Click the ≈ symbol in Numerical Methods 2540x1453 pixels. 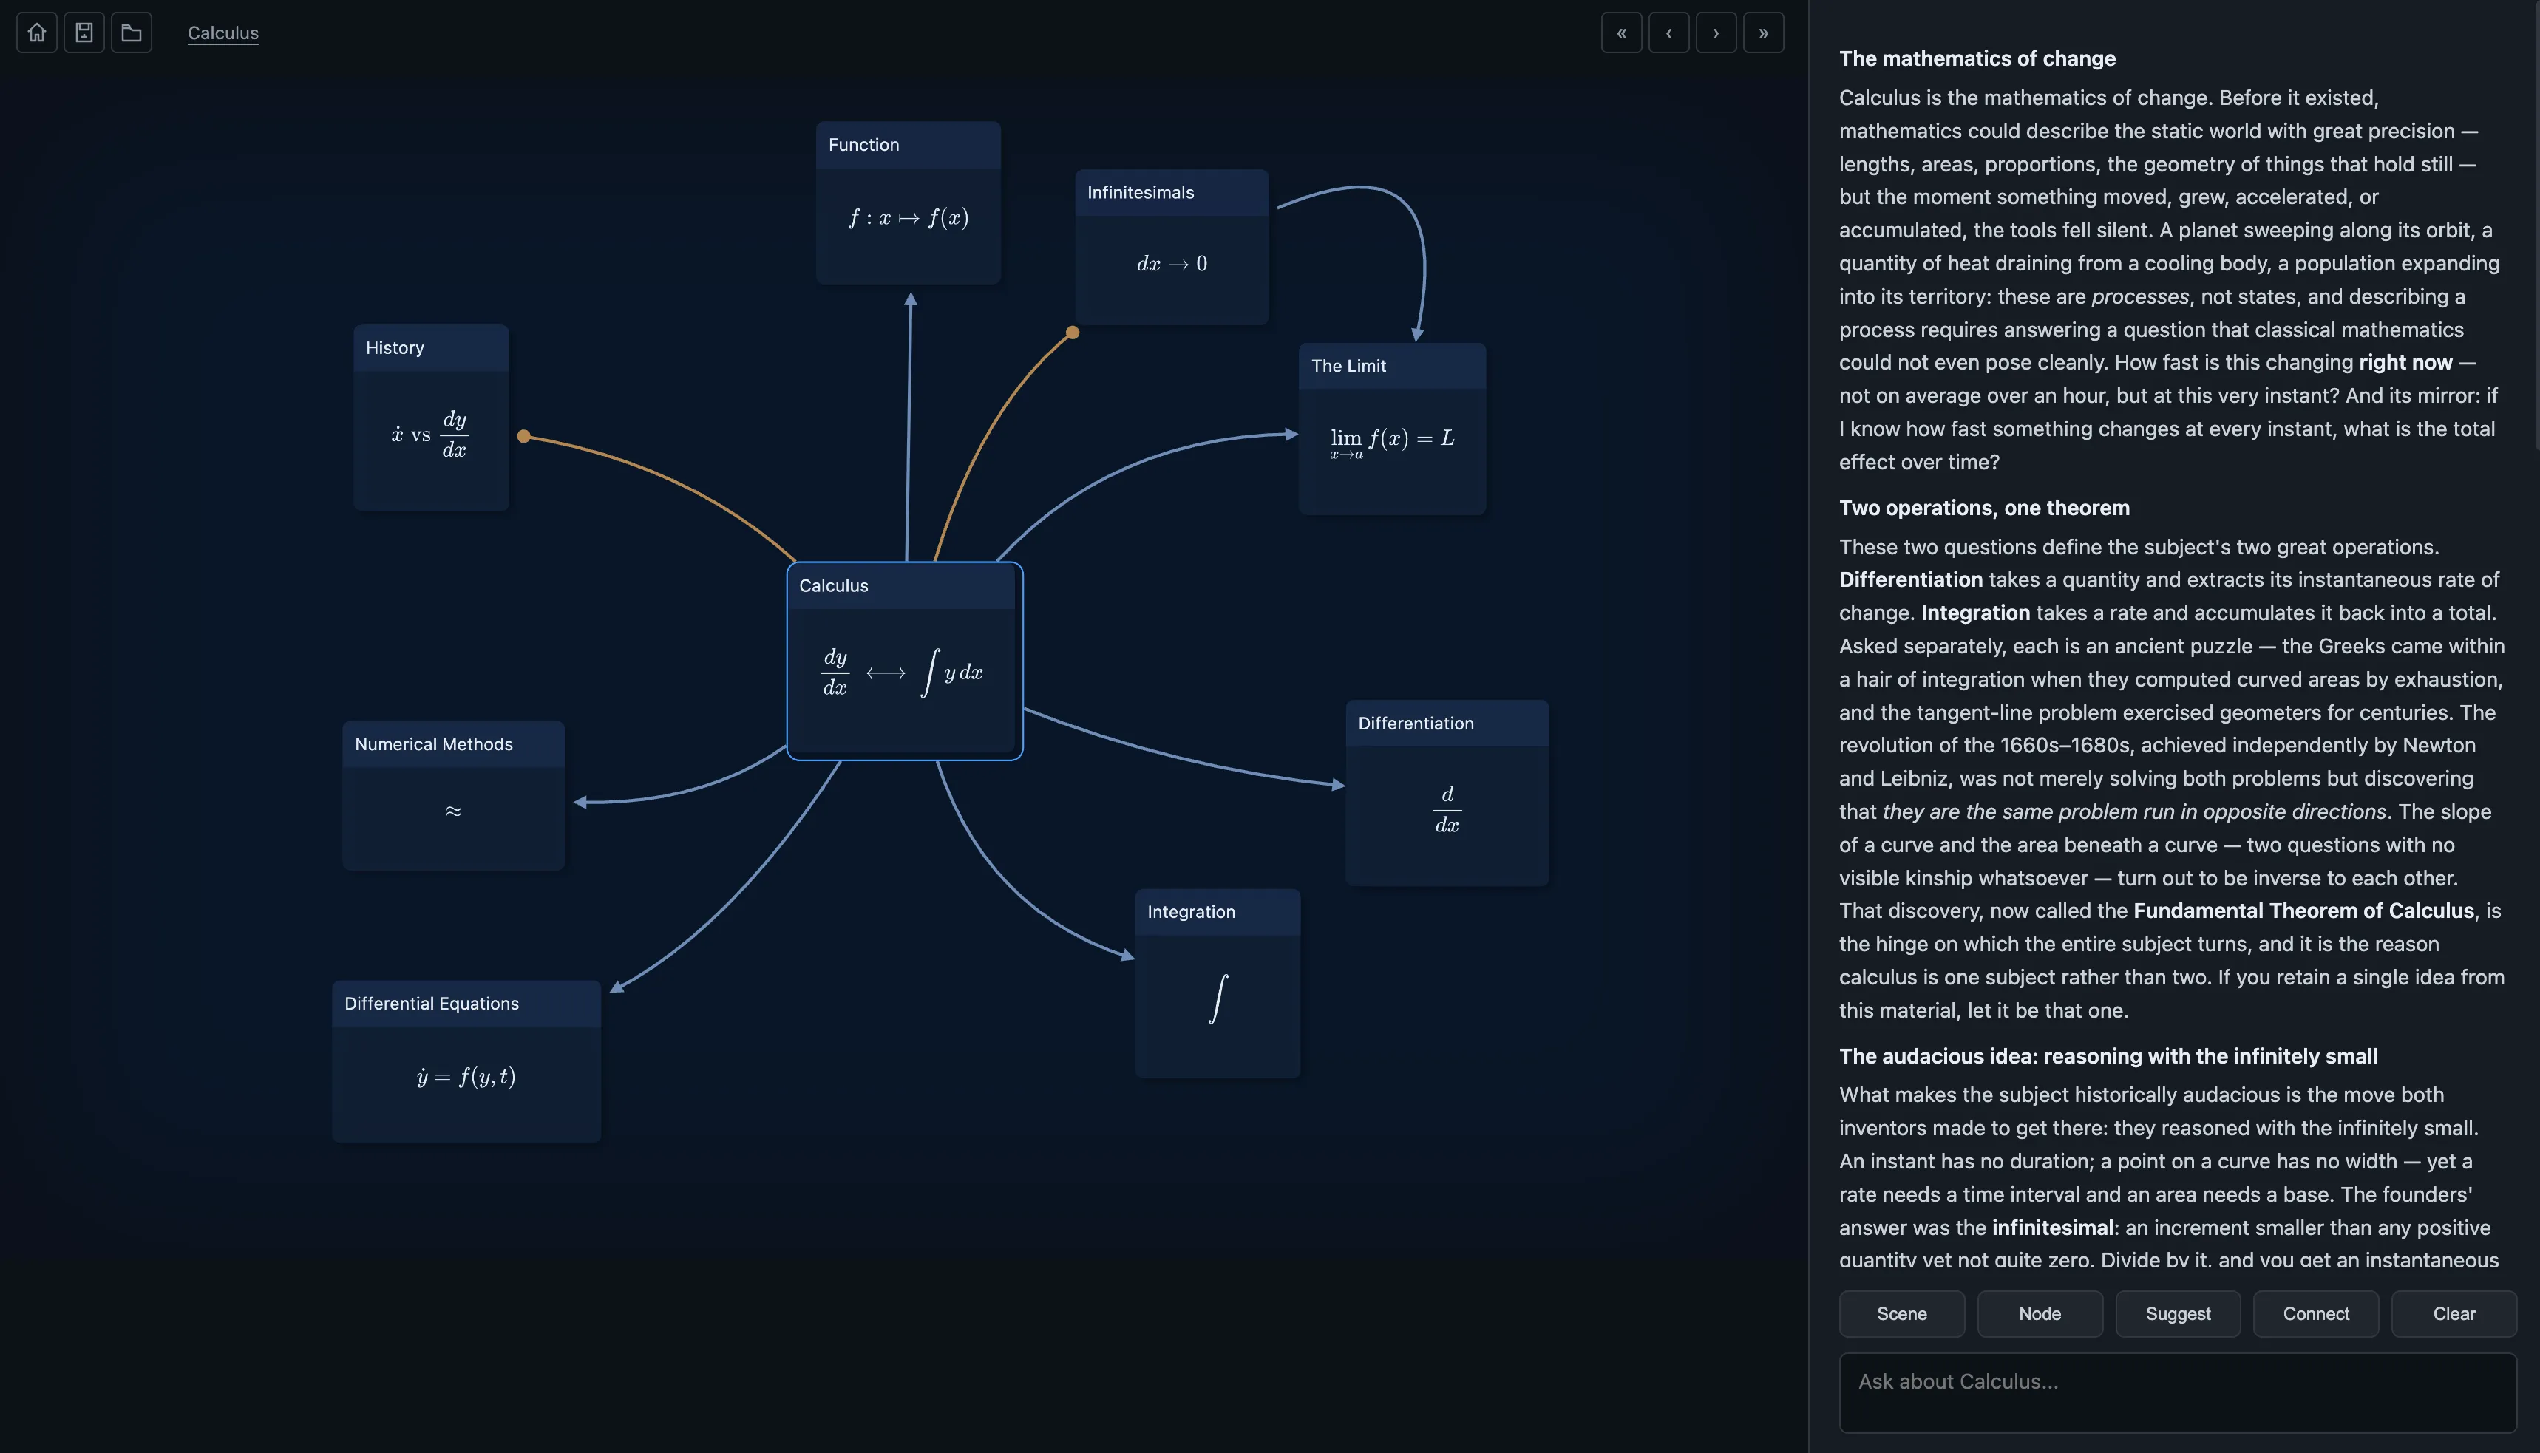[x=453, y=811]
